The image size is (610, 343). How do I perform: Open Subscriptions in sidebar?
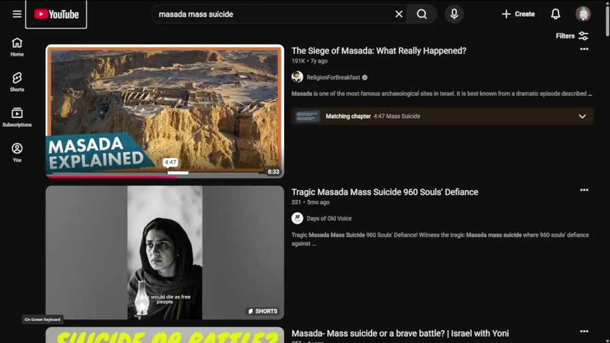pos(17,118)
